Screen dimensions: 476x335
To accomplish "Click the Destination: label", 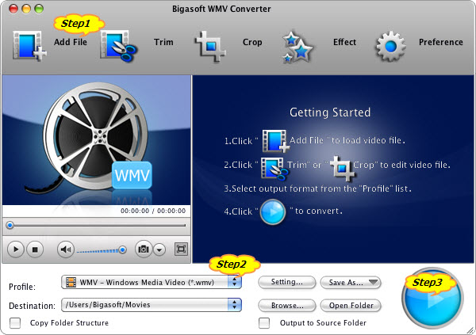I will pyautogui.click(x=32, y=306).
